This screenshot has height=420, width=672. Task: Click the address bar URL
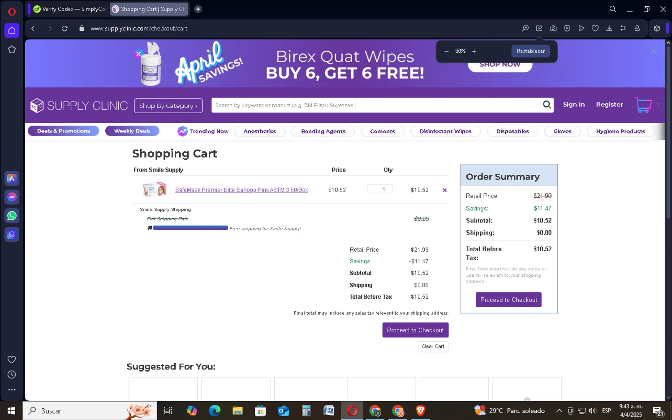[x=139, y=28]
